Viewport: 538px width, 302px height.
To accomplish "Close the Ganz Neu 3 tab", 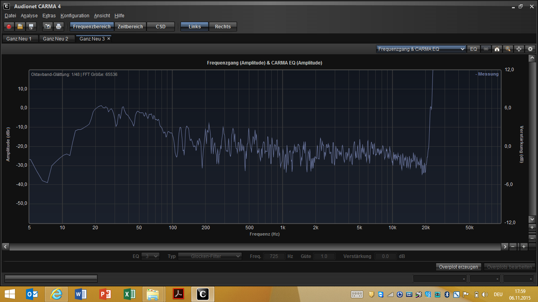I will click(109, 39).
